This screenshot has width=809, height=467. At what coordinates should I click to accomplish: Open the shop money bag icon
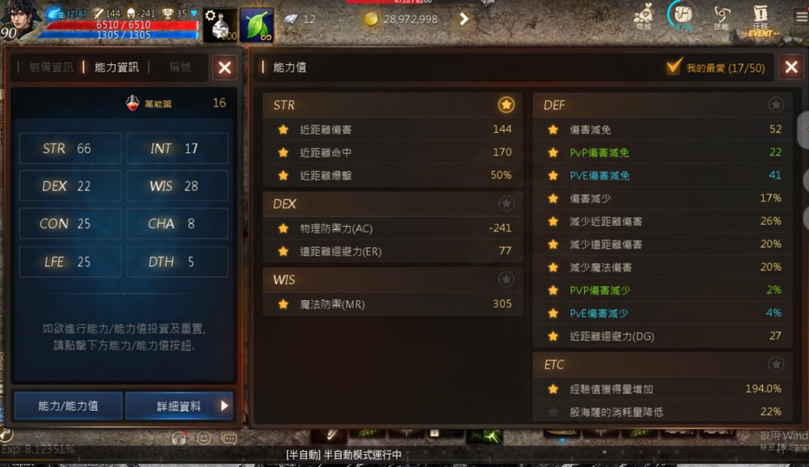(644, 16)
